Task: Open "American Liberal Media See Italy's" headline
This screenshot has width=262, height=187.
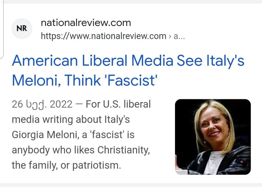Action: click(x=128, y=61)
